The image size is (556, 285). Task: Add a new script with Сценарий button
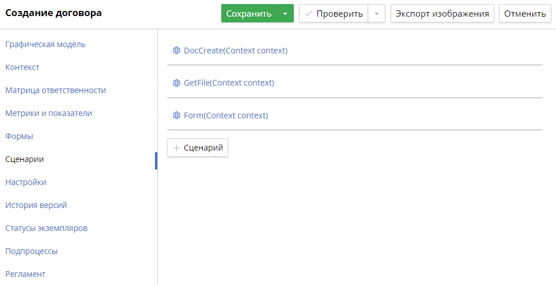(x=198, y=148)
